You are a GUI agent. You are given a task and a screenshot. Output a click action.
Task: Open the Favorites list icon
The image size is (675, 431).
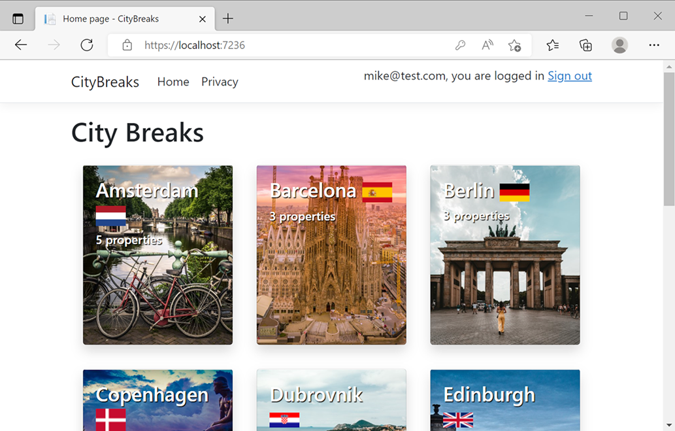click(x=553, y=45)
